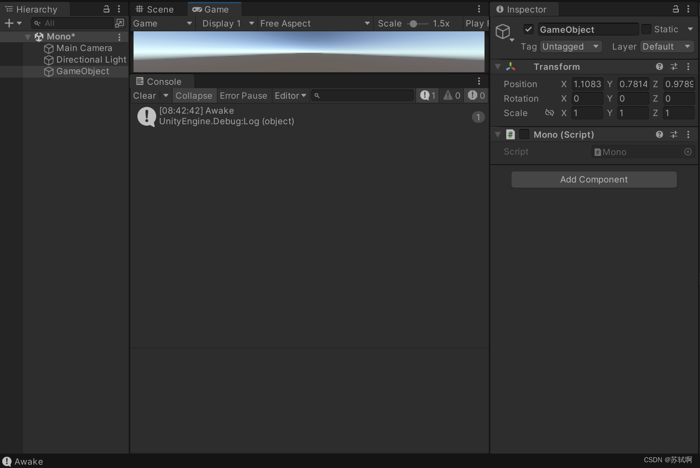Click the Add Component button

coord(593,179)
